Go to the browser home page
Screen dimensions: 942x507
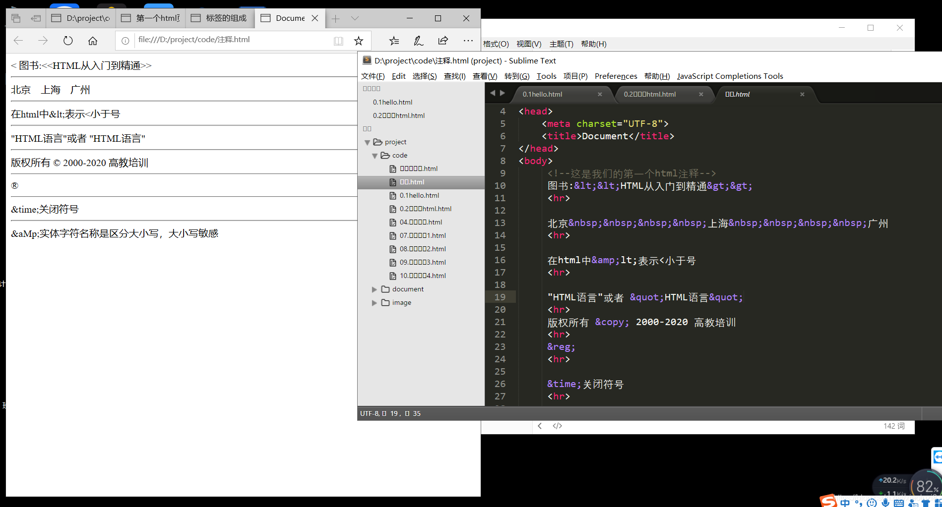tap(93, 41)
